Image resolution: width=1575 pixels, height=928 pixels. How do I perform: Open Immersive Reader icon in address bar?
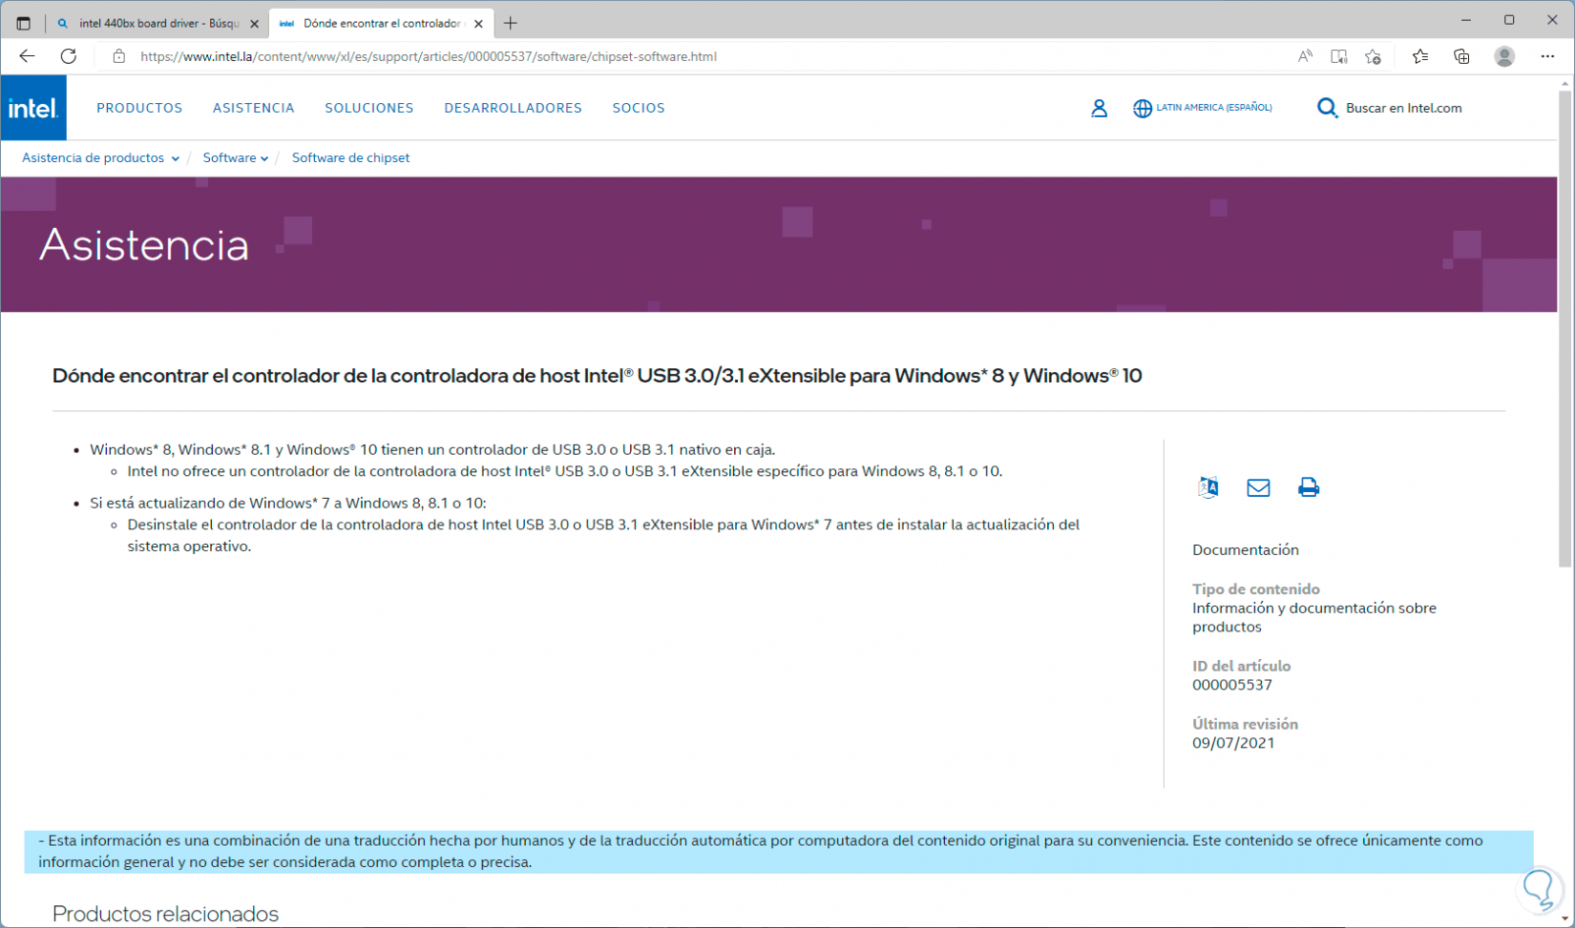pyautogui.click(x=1339, y=56)
